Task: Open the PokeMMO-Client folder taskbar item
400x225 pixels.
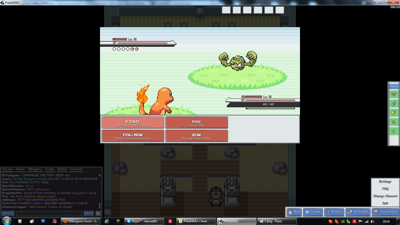Action: [x=196, y=221]
